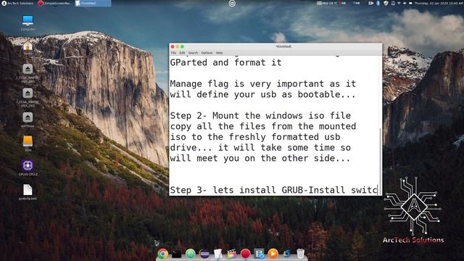Viewport: 464px width, 261px height.
Task: Open the ArcTech Solutions menu in top panel
Action: [17, 3]
